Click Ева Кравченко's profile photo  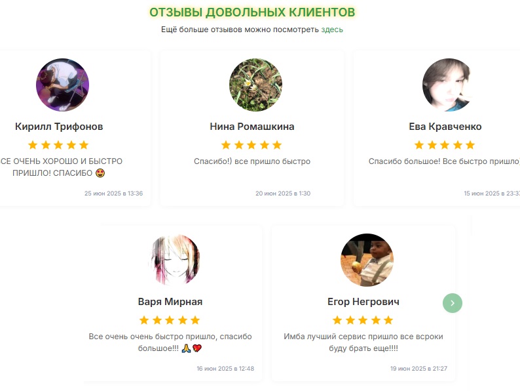(x=449, y=85)
